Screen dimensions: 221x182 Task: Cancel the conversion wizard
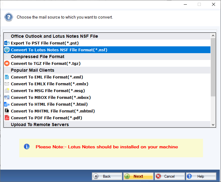(x=170, y=176)
